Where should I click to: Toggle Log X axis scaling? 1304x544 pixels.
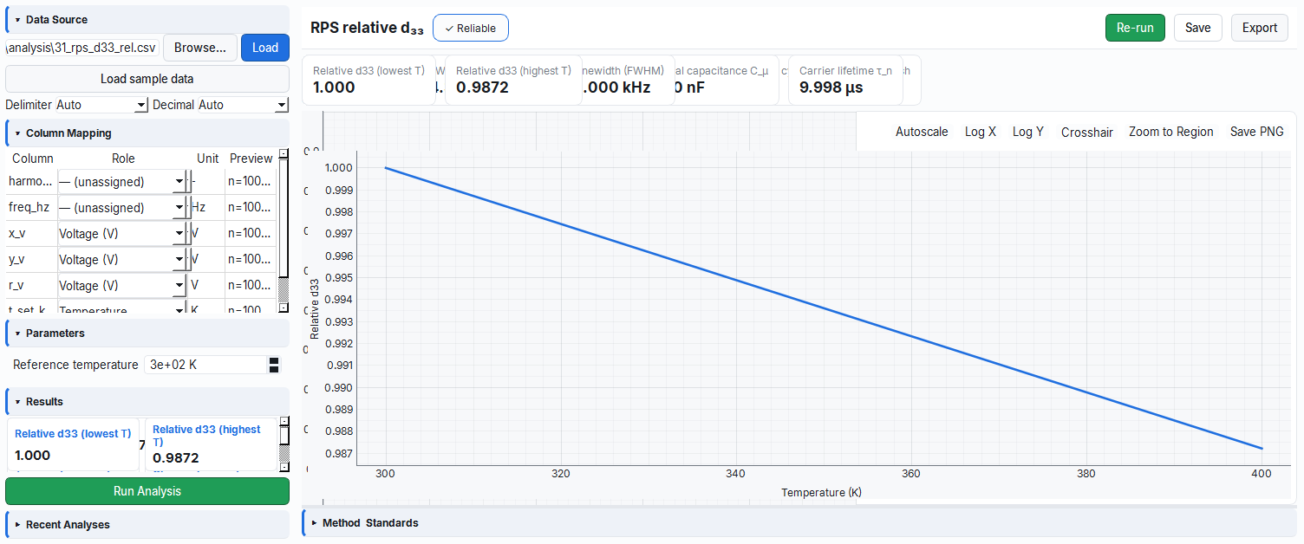point(981,132)
